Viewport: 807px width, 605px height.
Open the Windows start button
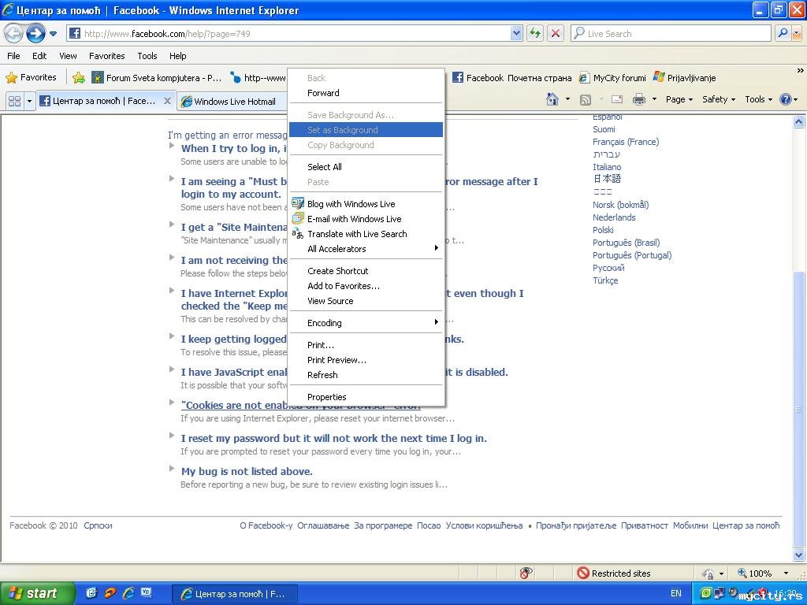pyautogui.click(x=37, y=593)
